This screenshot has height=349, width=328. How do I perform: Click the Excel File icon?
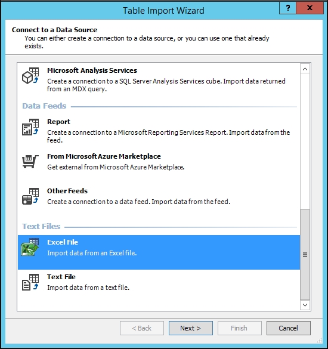[30, 247]
